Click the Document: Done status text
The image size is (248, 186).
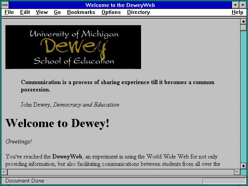coord(25,181)
